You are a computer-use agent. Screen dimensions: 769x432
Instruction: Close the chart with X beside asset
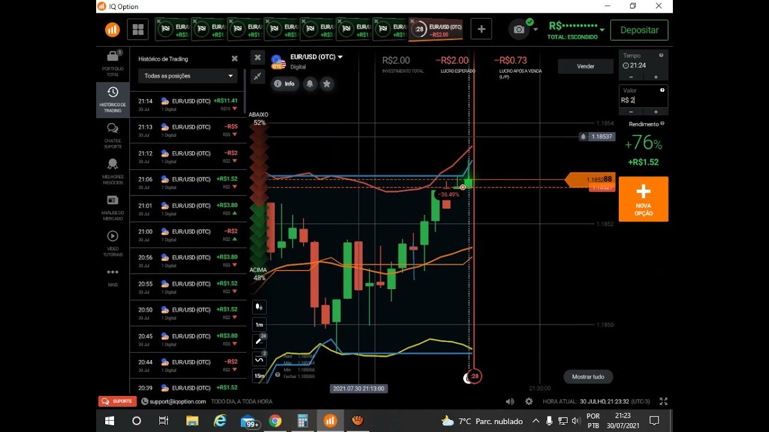point(258,57)
